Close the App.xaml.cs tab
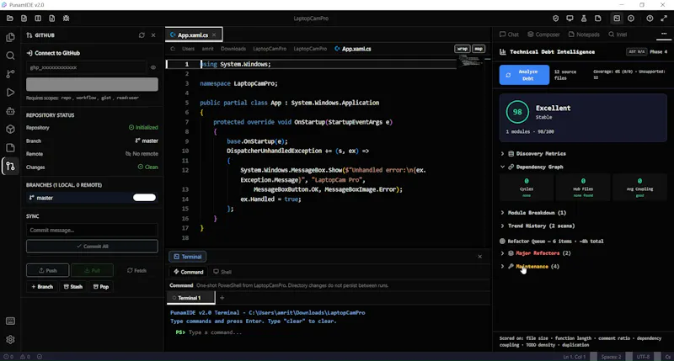Screen dimensions: 674x361 (214, 35)
